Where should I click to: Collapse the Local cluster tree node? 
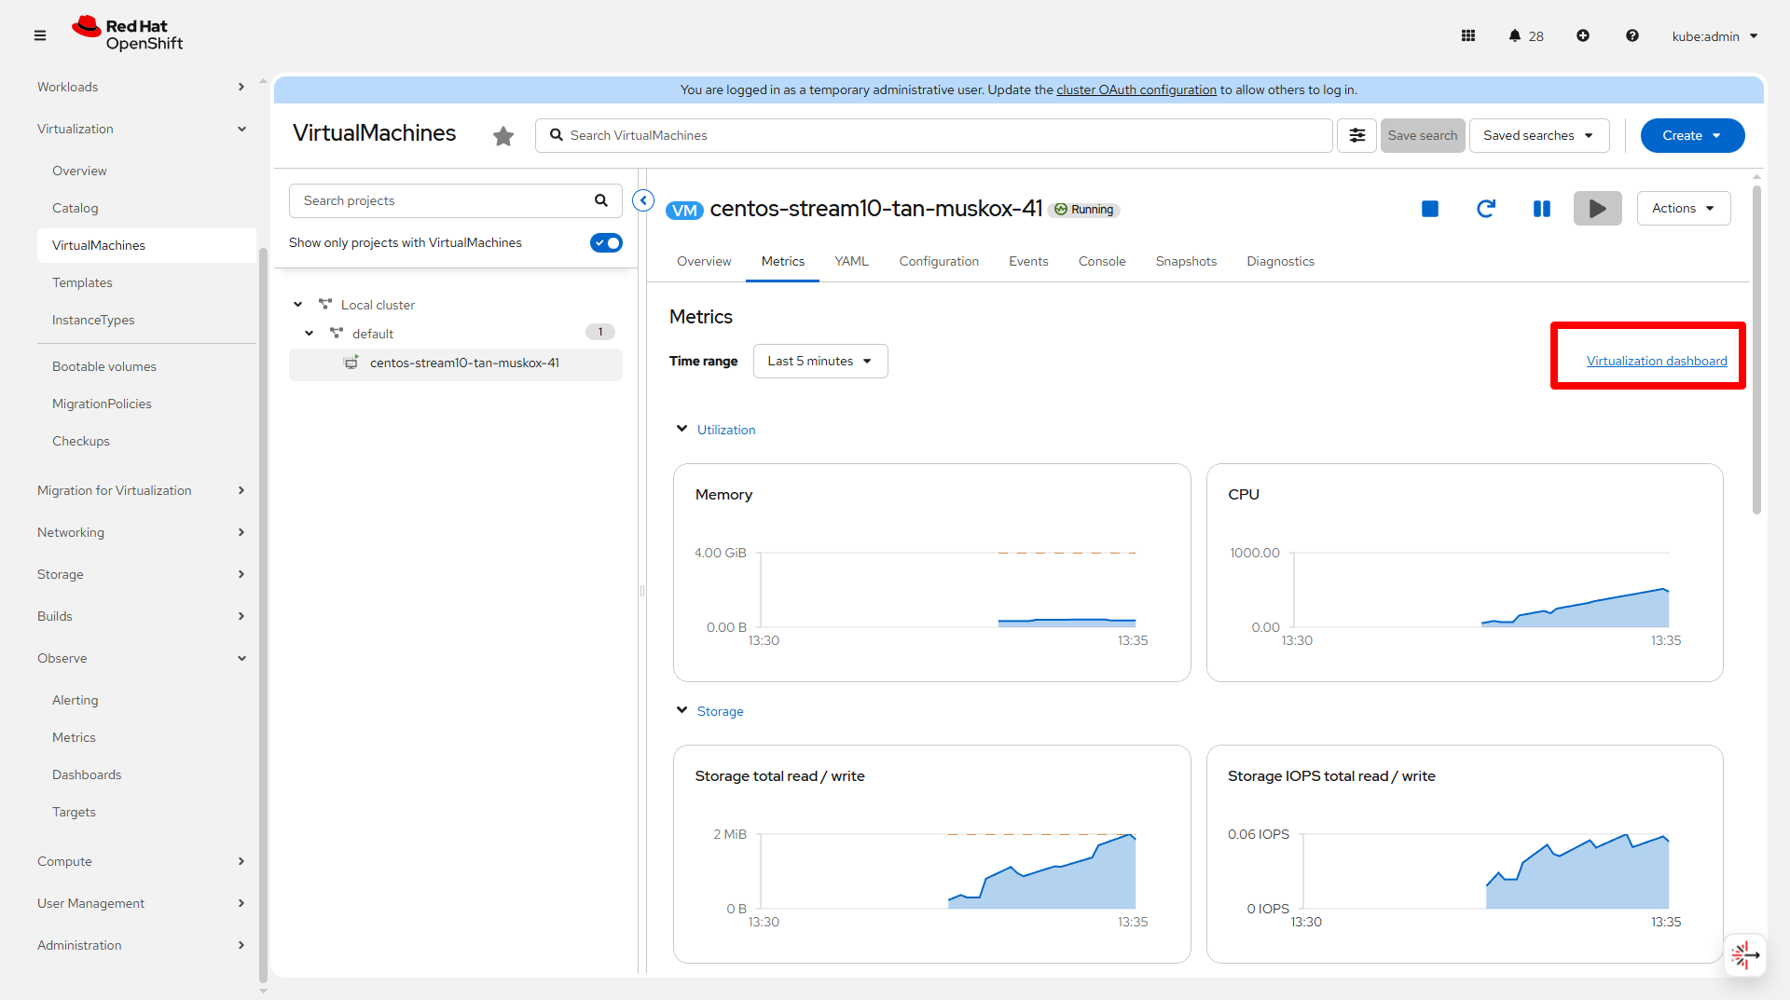click(x=298, y=305)
